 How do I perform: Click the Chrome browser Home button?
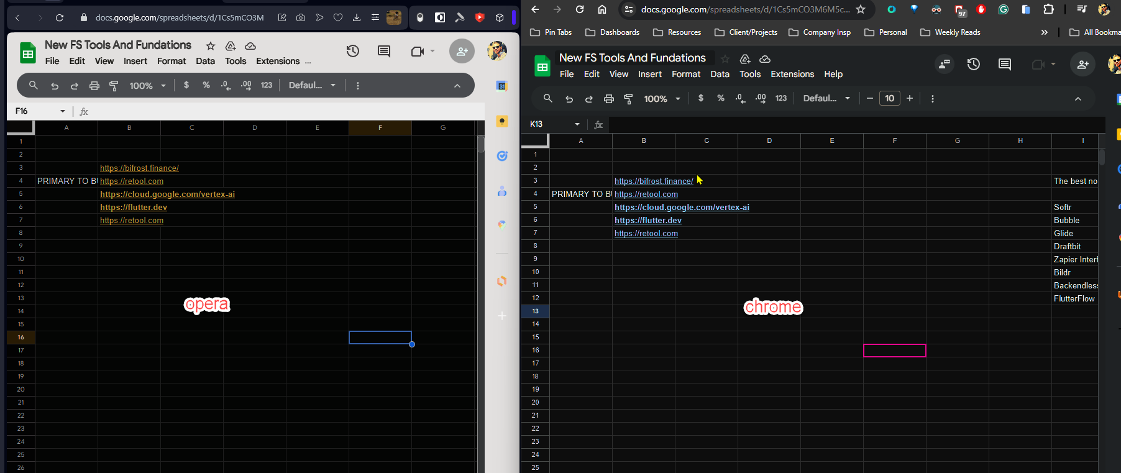tap(602, 9)
